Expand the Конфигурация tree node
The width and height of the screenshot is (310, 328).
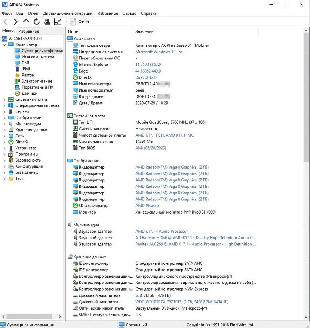point(4,166)
